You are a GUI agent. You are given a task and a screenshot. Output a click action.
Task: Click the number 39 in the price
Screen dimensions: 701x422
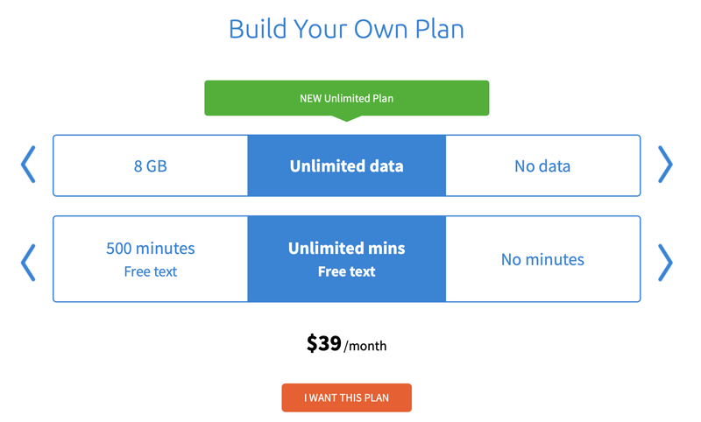point(329,344)
